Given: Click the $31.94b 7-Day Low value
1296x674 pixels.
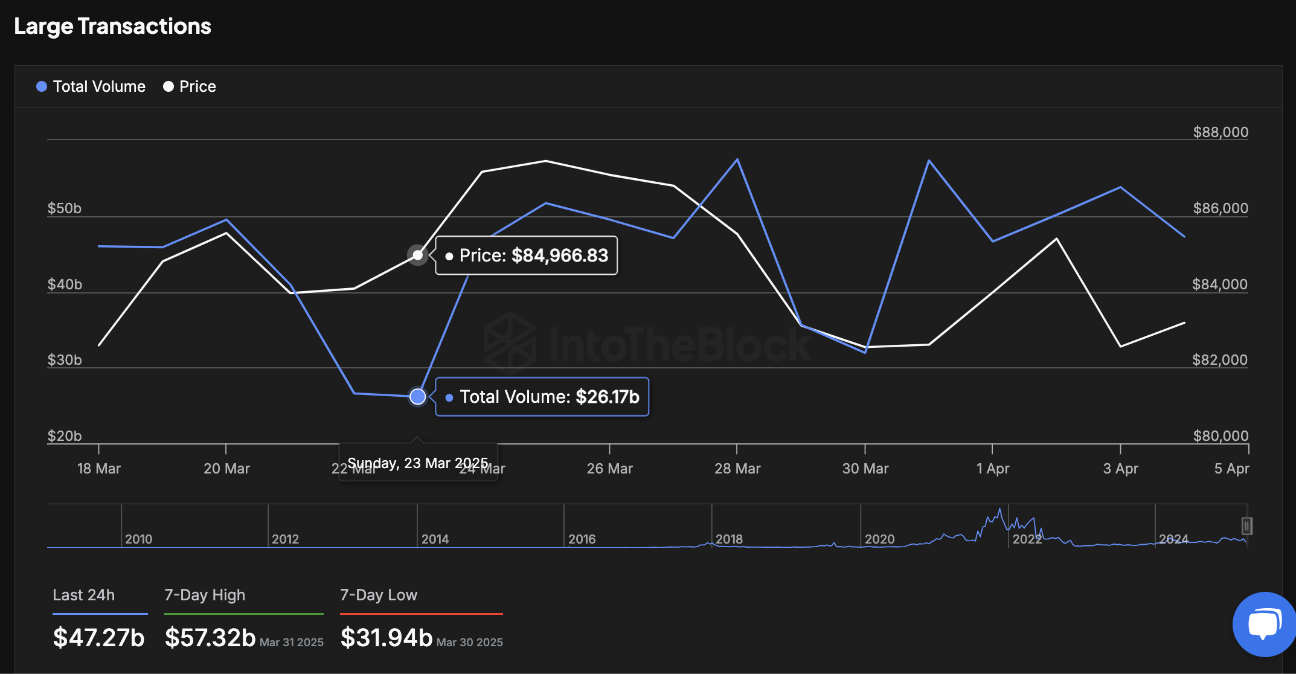Looking at the screenshot, I should pyautogui.click(x=387, y=638).
